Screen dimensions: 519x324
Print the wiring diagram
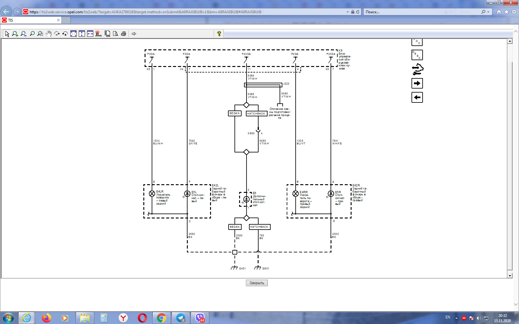(124, 34)
